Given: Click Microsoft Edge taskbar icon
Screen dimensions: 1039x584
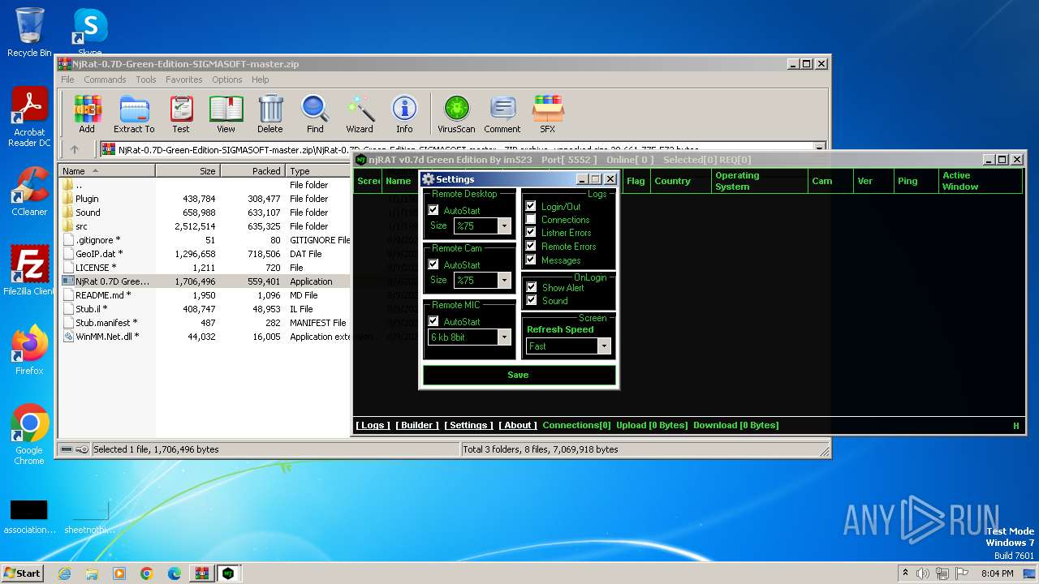Looking at the screenshot, I should (x=175, y=573).
